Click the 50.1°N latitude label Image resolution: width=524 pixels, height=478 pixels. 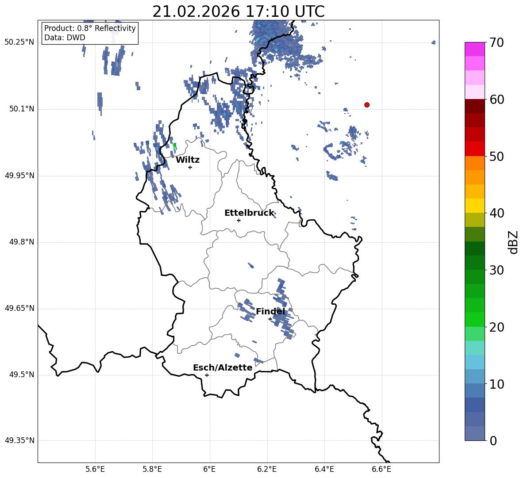[21, 109]
